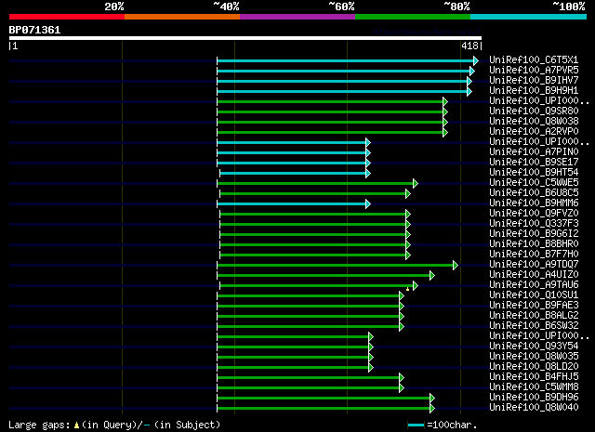Open the UniRef100_A2RVP0 hit label
The image size is (595, 432).
click(534, 132)
